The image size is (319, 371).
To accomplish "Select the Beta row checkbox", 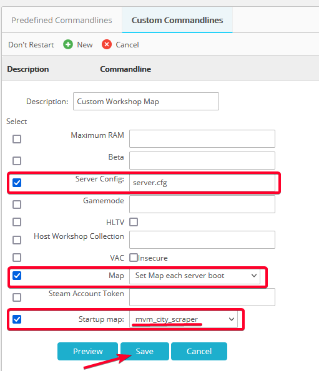I will coord(17,161).
